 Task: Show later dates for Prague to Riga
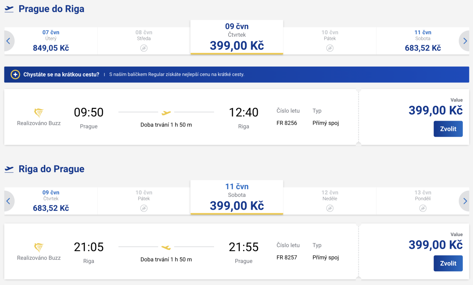(465, 41)
